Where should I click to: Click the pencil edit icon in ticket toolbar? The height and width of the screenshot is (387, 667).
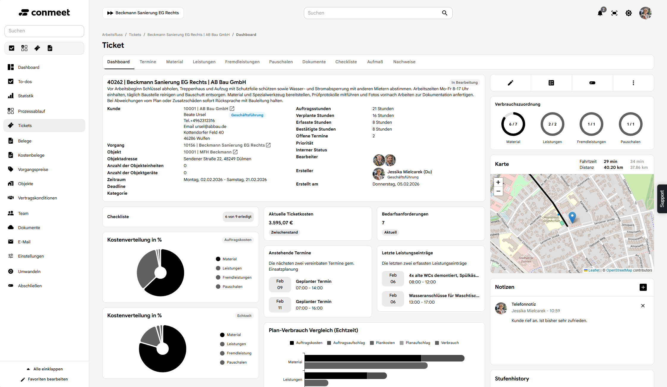click(510, 83)
